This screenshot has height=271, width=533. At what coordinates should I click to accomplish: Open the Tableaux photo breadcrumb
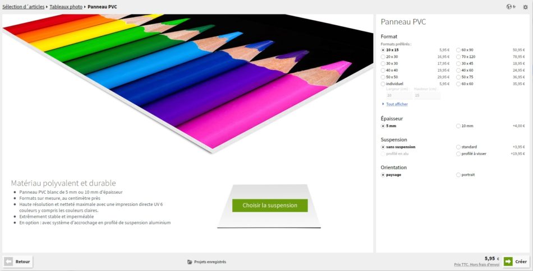(x=66, y=7)
